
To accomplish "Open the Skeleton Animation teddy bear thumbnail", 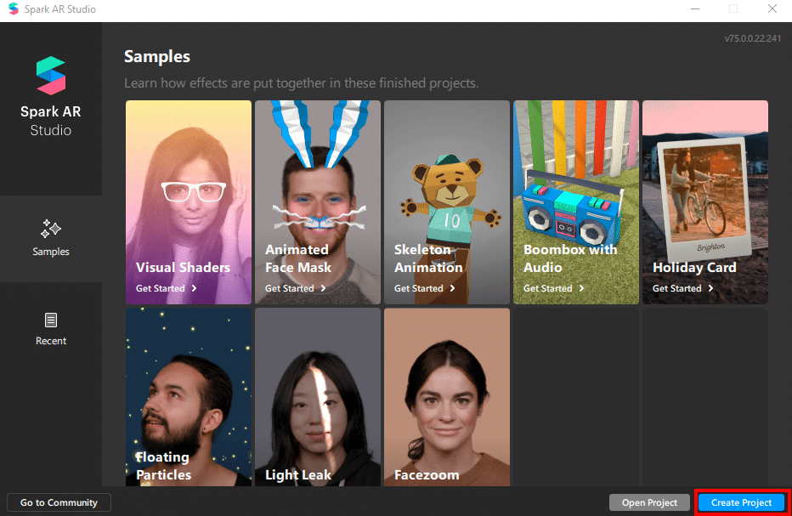I will pyautogui.click(x=447, y=202).
